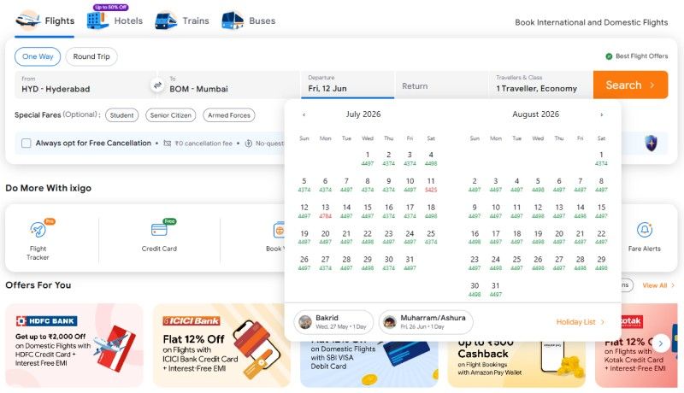Pick July 11 with fare 5425

click(431, 185)
